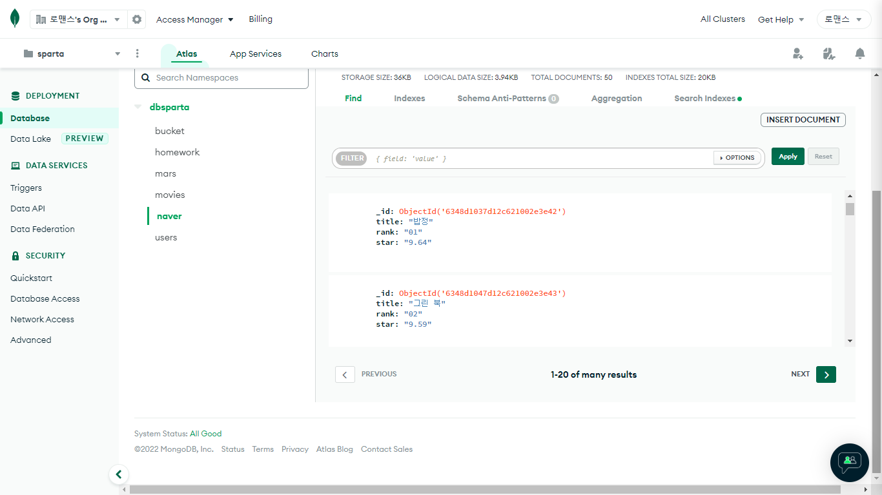
Task: Click the Reset filter button
Action: click(x=823, y=157)
